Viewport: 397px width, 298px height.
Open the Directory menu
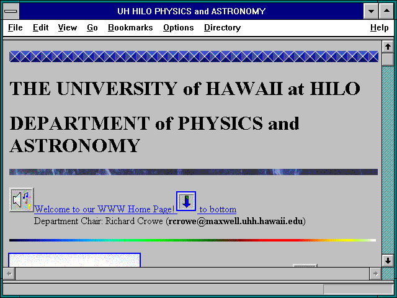click(x=222, y=27)
